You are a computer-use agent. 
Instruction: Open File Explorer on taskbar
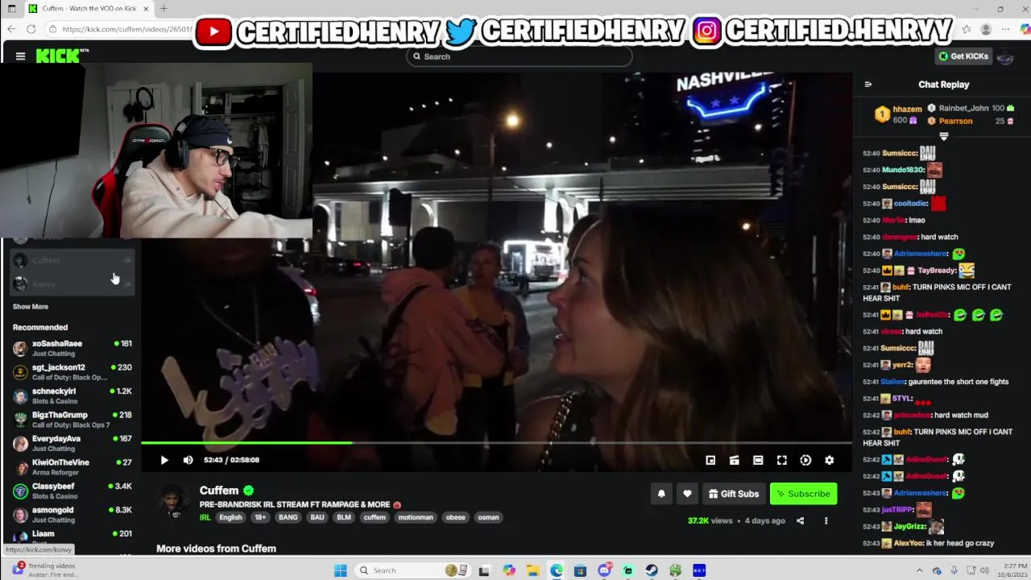click(x=532, y=570)
